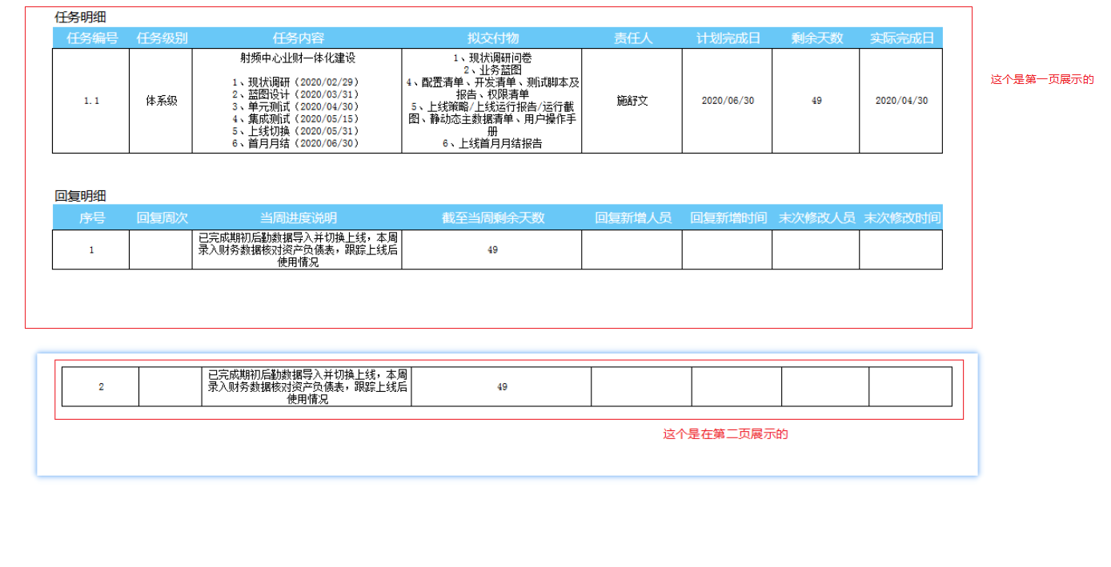Select the line 3、单元测试（2020/04/30）

pyautogui.click(x=295, y=106)
